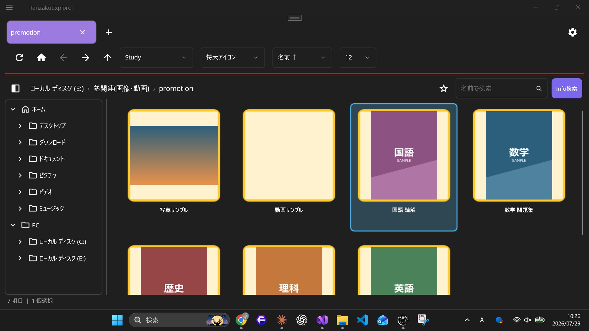Toggle favorite star for this folder
The width and height of the screenshot is (589, 331).
pyautogui.click(x=444, y=88)
